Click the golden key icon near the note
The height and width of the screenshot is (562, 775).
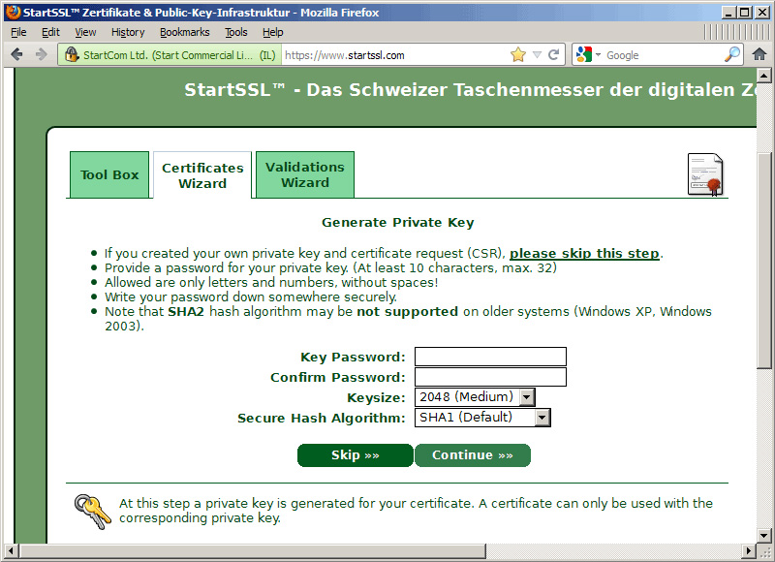coord(93,511)
